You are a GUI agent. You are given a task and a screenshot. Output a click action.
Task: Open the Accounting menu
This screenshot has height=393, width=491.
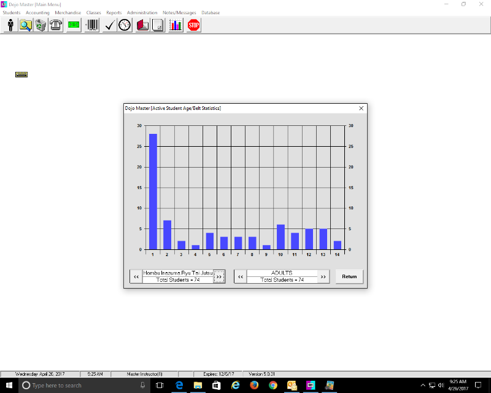tap(37, 12)
